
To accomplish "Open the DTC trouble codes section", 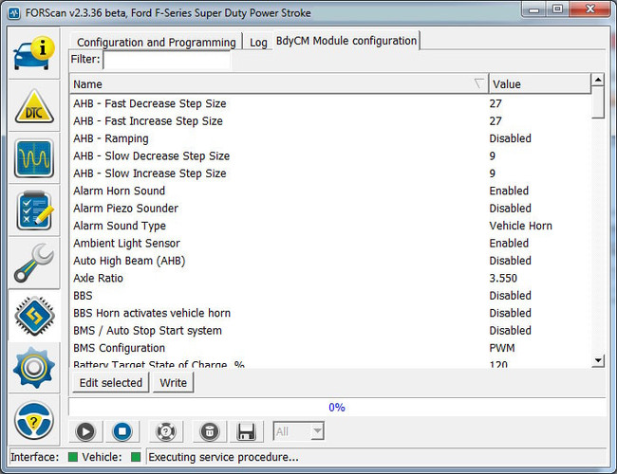I will coord(33,106).
